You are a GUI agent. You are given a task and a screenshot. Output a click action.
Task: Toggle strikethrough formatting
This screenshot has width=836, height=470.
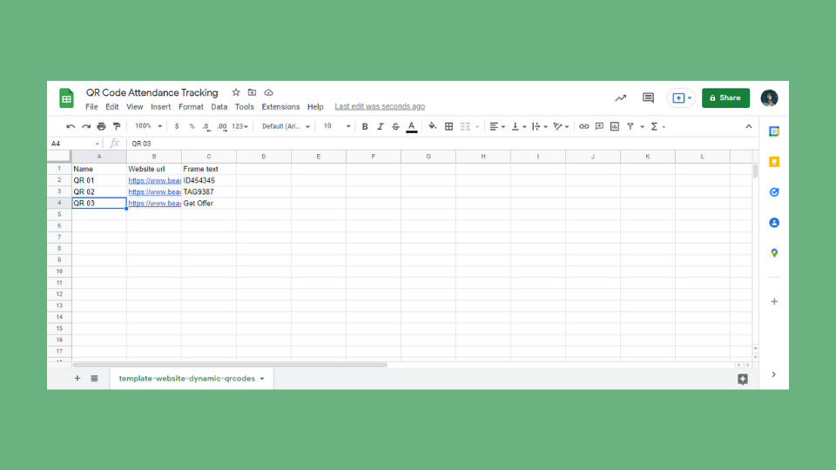[395, 126]
